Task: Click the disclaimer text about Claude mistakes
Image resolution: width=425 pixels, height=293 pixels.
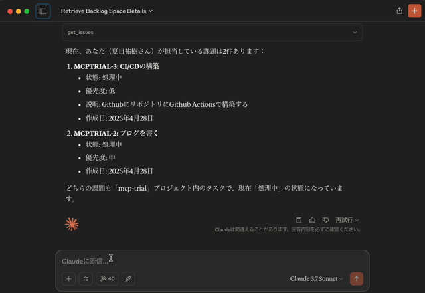Action: point(288,229)
